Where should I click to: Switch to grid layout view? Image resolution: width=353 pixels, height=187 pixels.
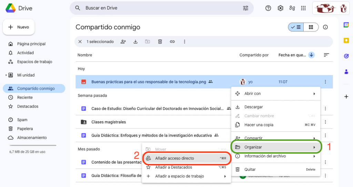311,27
